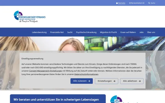Open the Migration & Flucht menu

[108, 32]
